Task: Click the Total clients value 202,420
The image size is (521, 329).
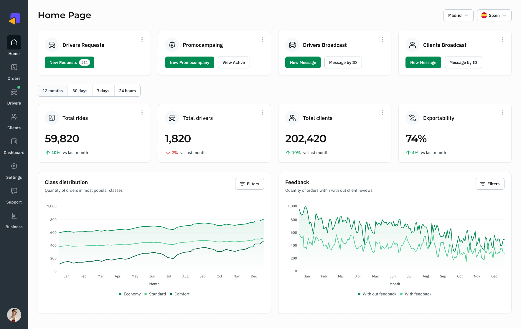Action: pos(306,138)
